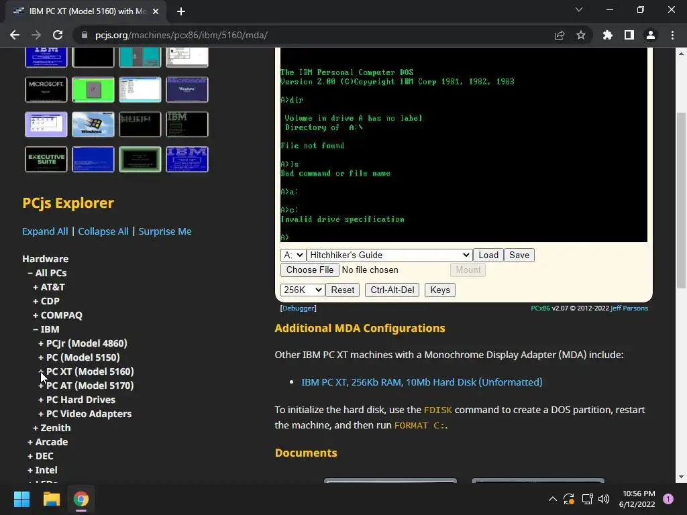687x515 pixels.
Task: Open IBM PC XT 256Kb 10Mb Hard Disk link
Action: click(421, 382)
